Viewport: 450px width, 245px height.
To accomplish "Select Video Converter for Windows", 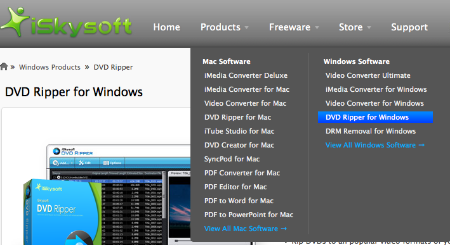I will tap(374, 103).
